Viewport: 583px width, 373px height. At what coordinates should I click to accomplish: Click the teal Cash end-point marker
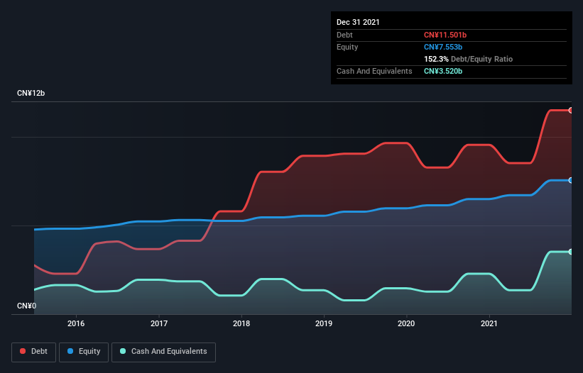point(571,252)
